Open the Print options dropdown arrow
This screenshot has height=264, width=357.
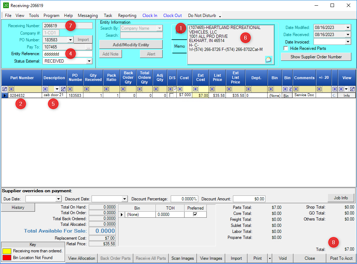pyautogui.click(x=270, y=258)
